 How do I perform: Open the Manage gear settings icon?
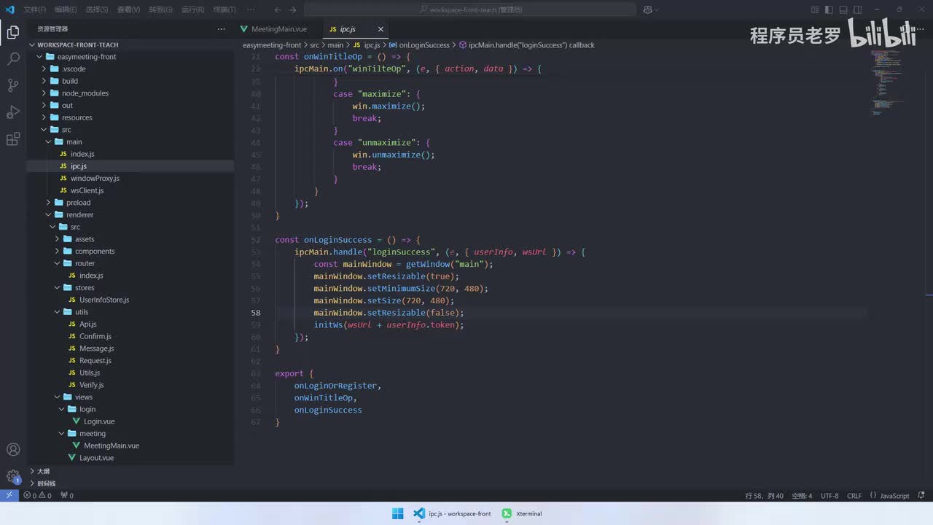(x=13, y=477)
